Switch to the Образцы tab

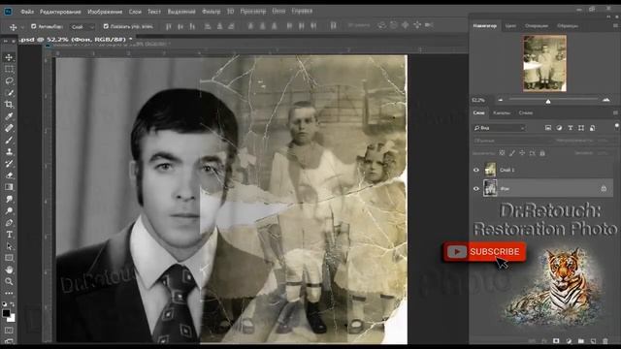coord(568,26)
